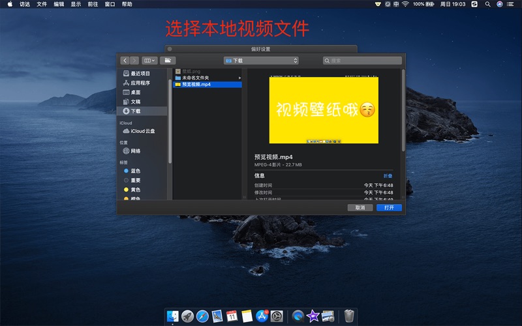Open the Wi-Fi status menu
The width and height of the screenshot is (522, 326).
(405, 4)
